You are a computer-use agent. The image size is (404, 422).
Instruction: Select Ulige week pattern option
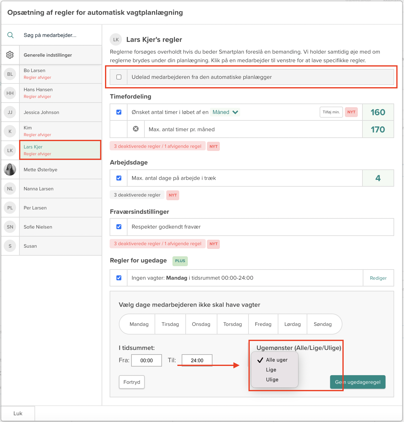pyautogui.click(x=272, y=379)
